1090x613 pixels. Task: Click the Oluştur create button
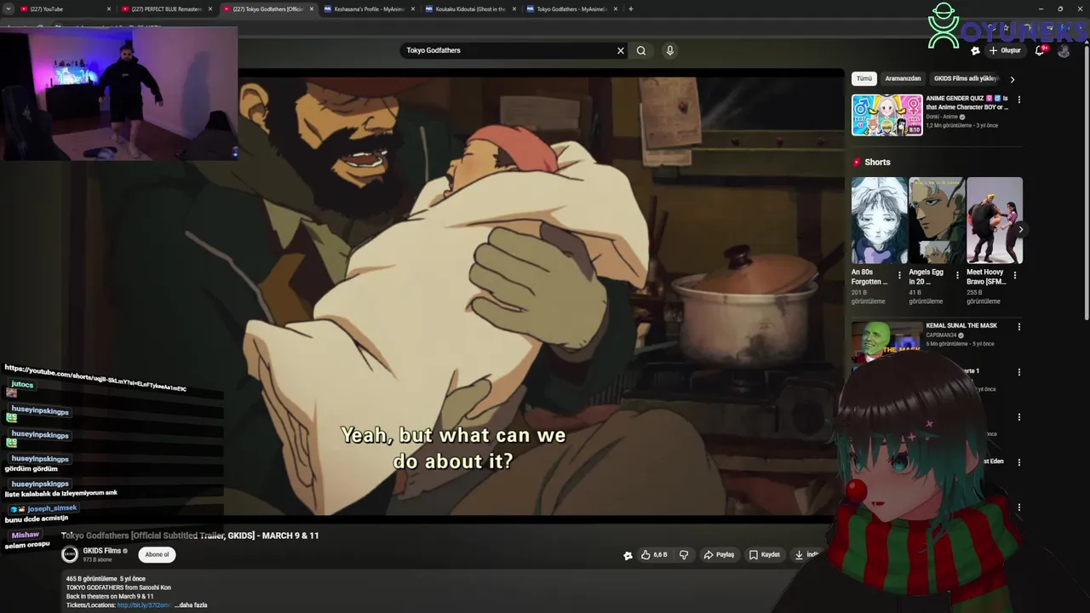[x=1005, y=50]
